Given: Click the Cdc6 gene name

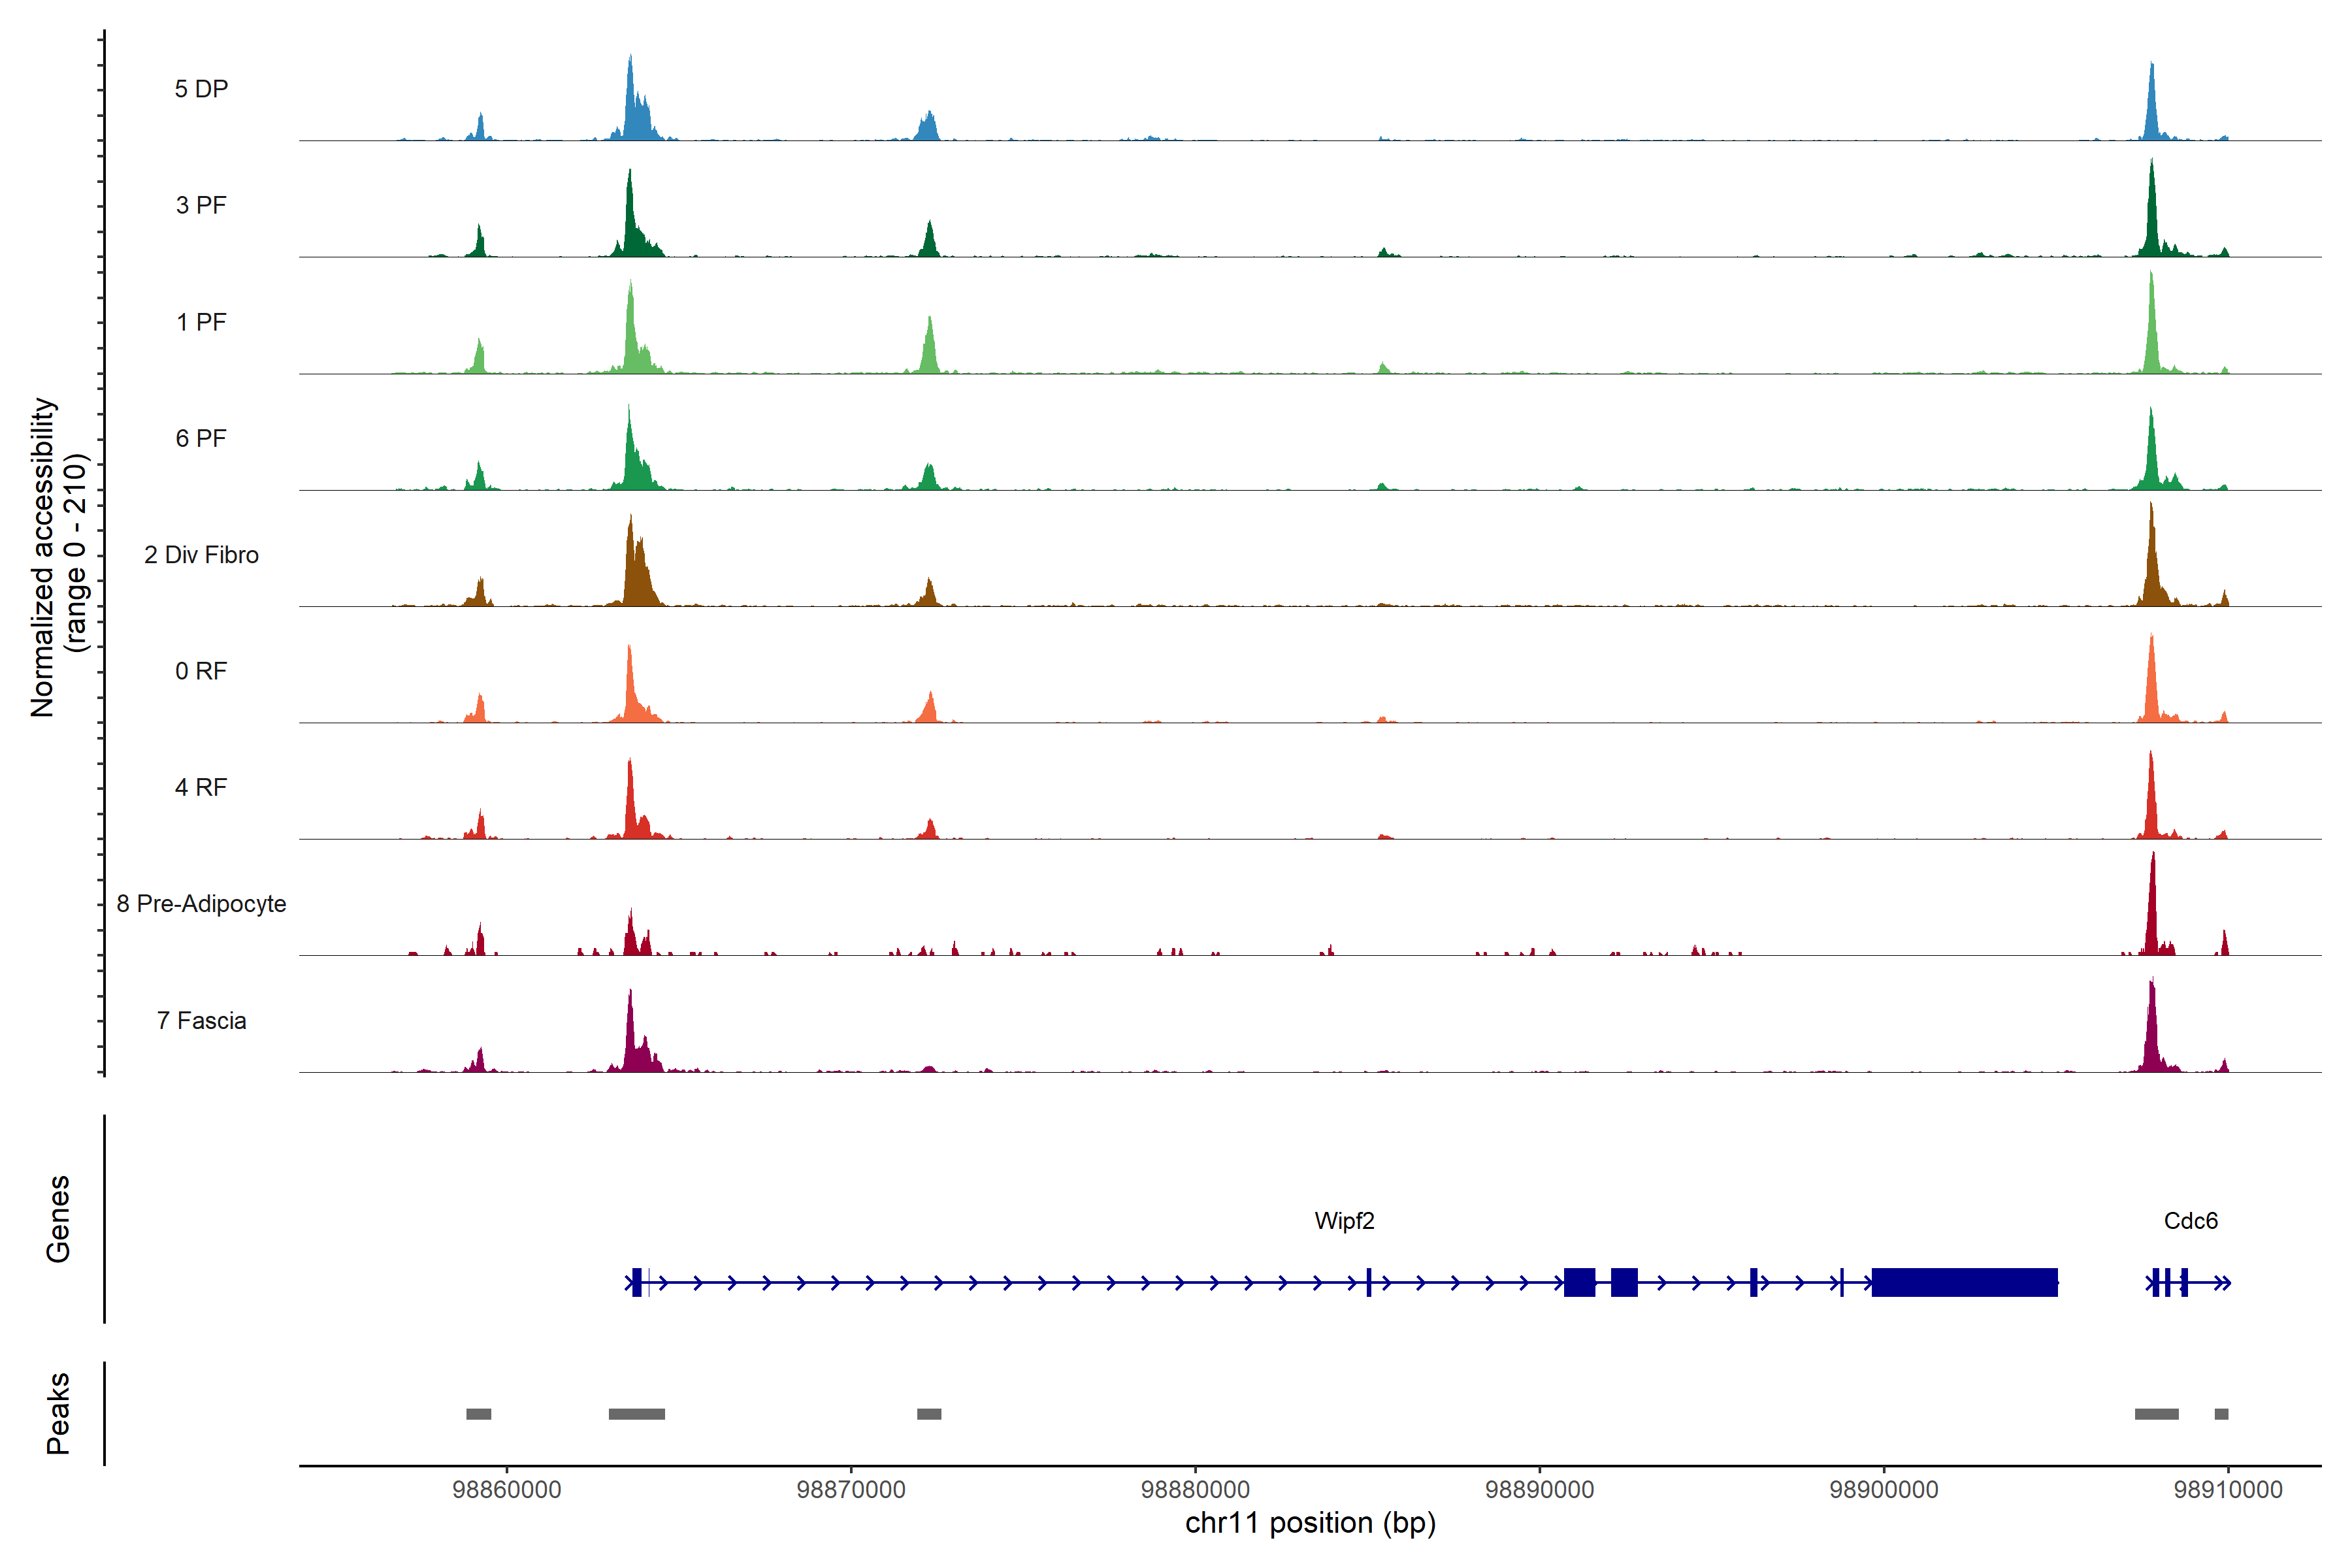Looking at the screenshot, I should pyautogui.click(x=2190, y=1221).
